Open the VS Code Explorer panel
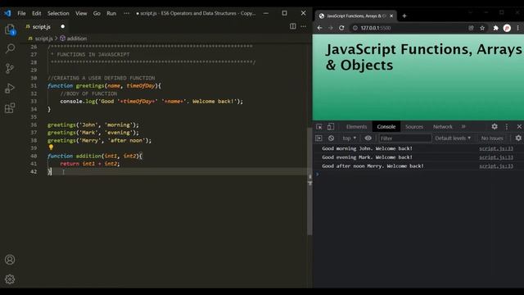The width and height of the screenshot is (524, 295). (x=10, y=29)
